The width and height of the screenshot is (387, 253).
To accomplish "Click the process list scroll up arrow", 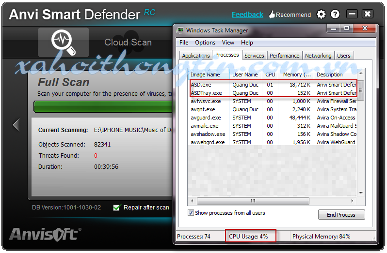I will click(361, 74).
